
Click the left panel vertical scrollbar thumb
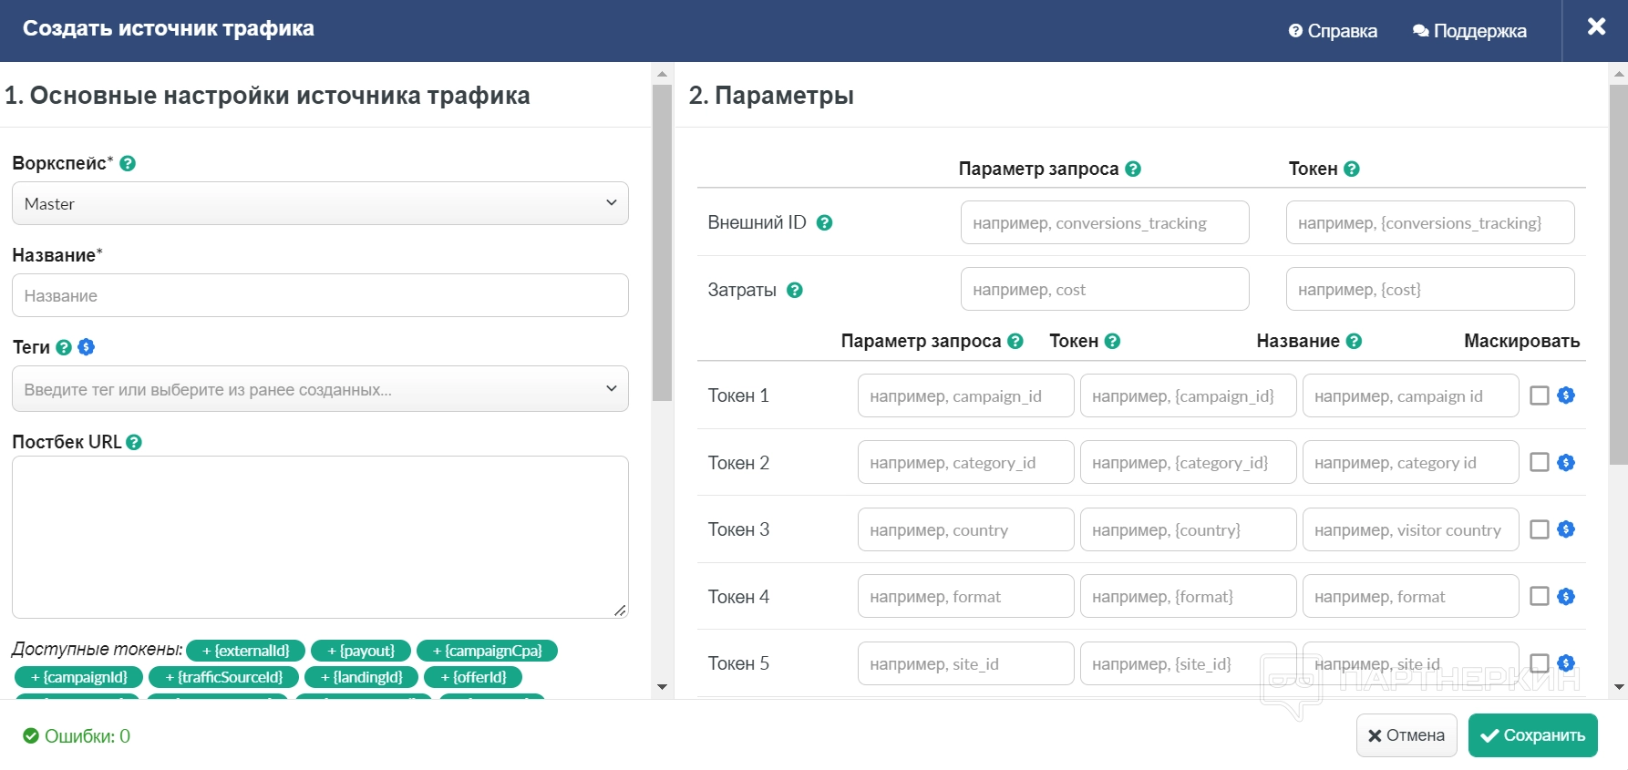pos(663,241)
